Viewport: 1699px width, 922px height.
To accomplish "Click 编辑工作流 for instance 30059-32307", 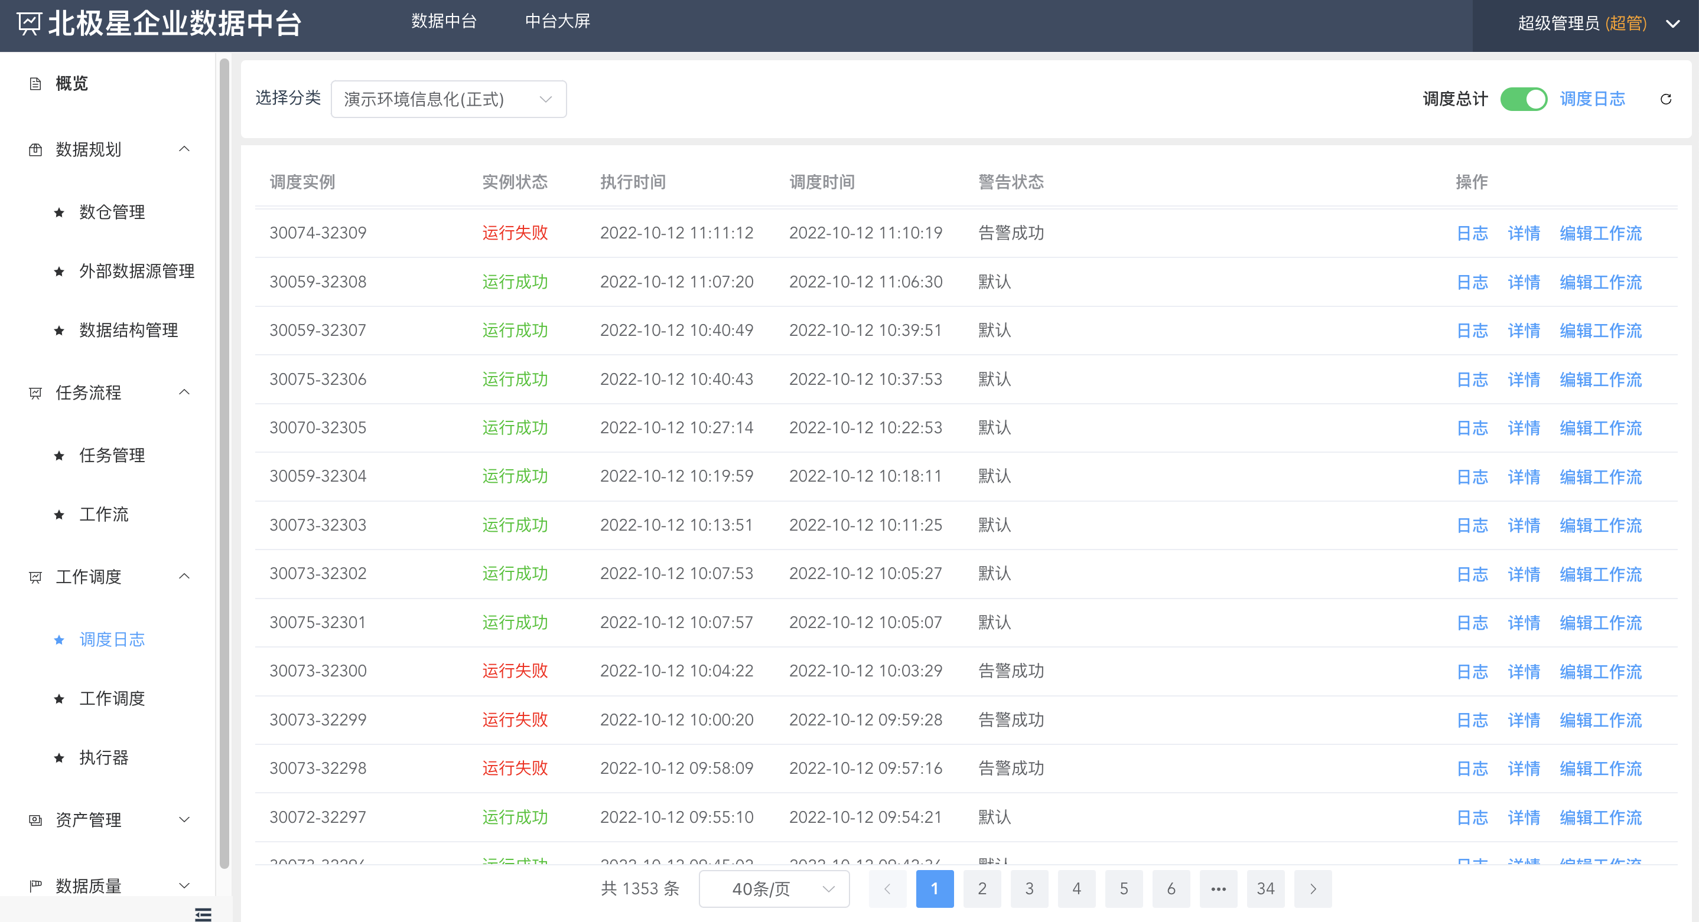I will pyautogui.click(x=1600, y=331).
